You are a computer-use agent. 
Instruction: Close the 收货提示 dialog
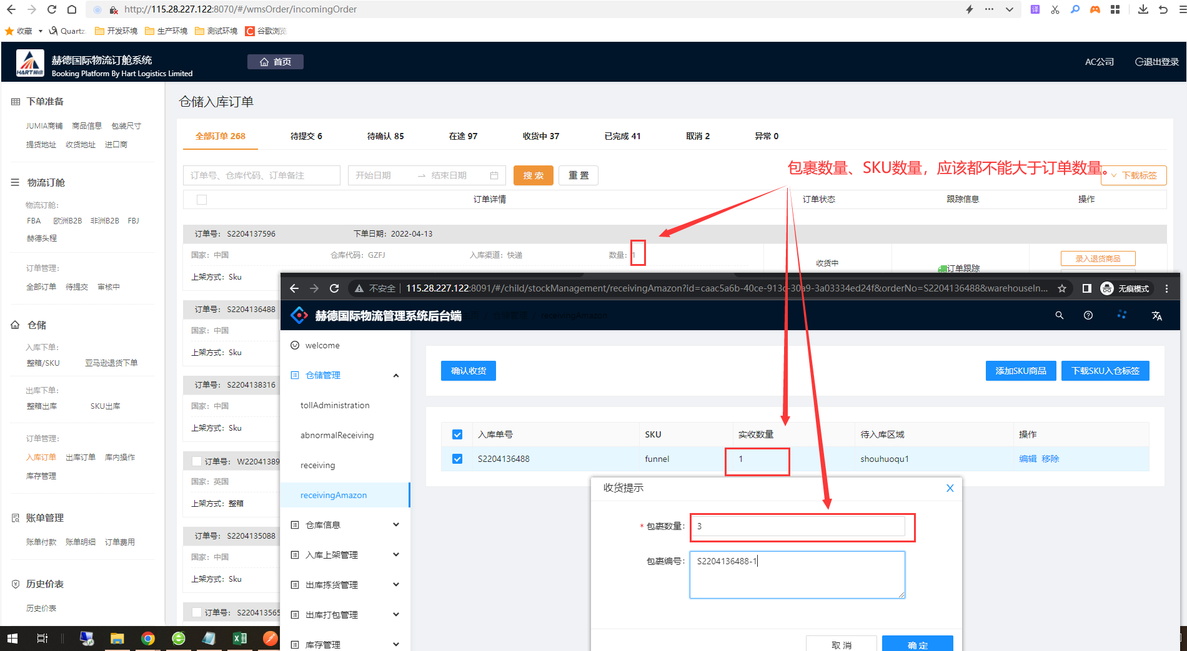(950, 488)
